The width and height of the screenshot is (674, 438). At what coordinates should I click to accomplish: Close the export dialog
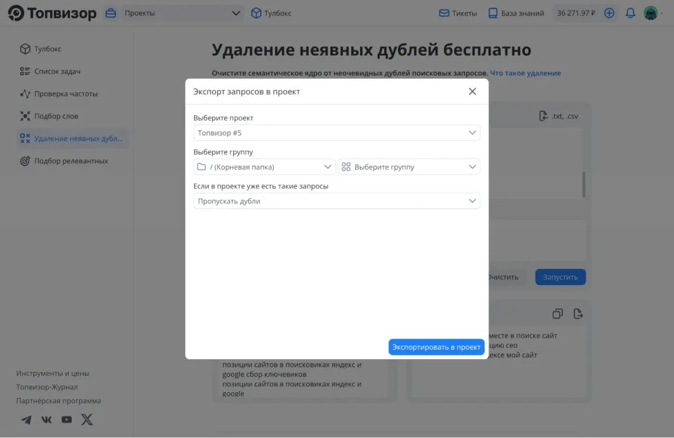[x=472, y=91]
